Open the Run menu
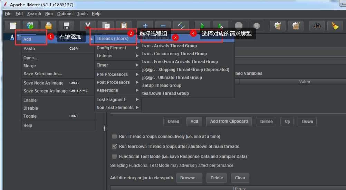 pos(49,14)
